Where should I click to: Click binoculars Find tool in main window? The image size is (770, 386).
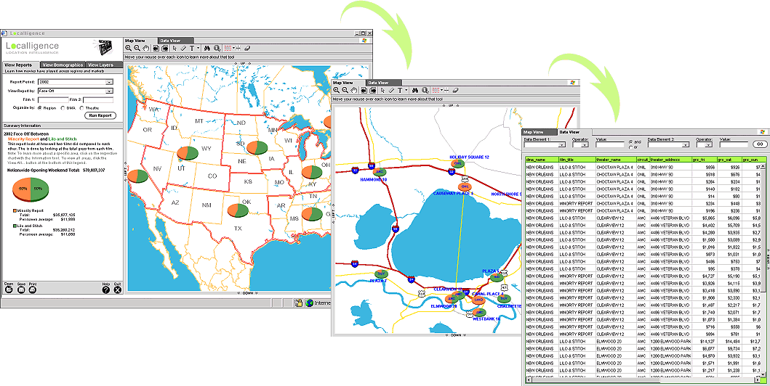click(x=206, y=49)
